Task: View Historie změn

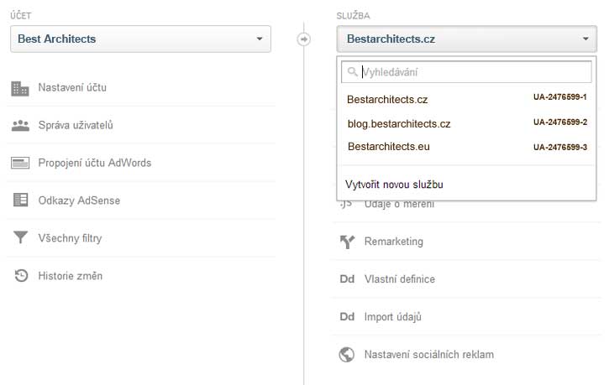Action: [71, 276]
